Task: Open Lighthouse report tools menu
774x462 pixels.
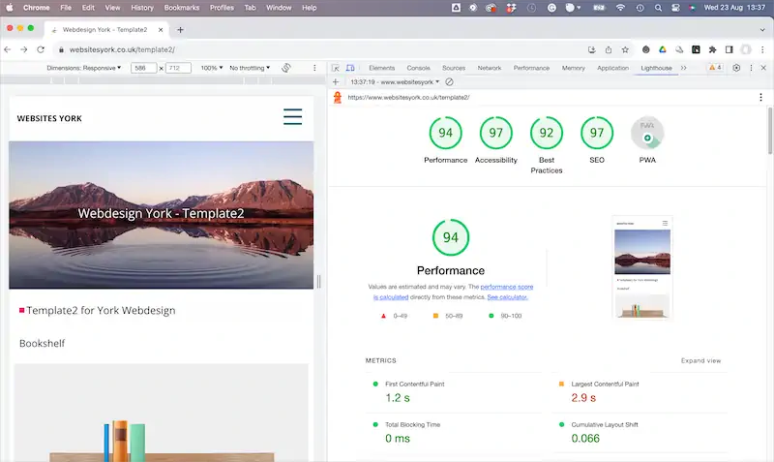Action: pos(760,98)
